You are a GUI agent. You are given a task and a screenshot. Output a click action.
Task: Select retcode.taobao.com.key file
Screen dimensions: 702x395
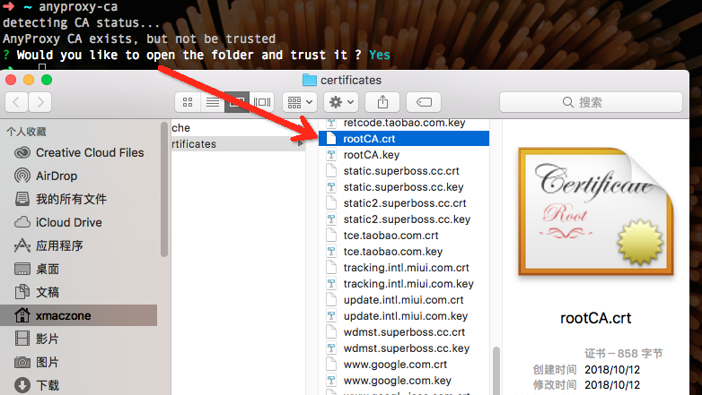[x=404, y=123]
